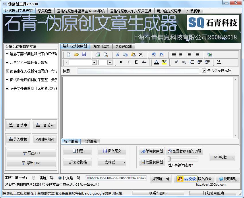
Task: Open the font size dropdown
Action: pos(110,62)
